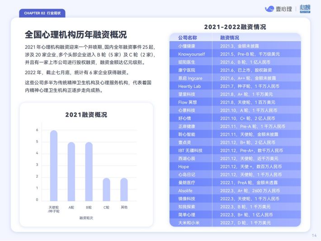Click the 2022 年，截止七月底 paragraph
The image size is (321, 241).
pyautogui.click(x=77, y=72)
